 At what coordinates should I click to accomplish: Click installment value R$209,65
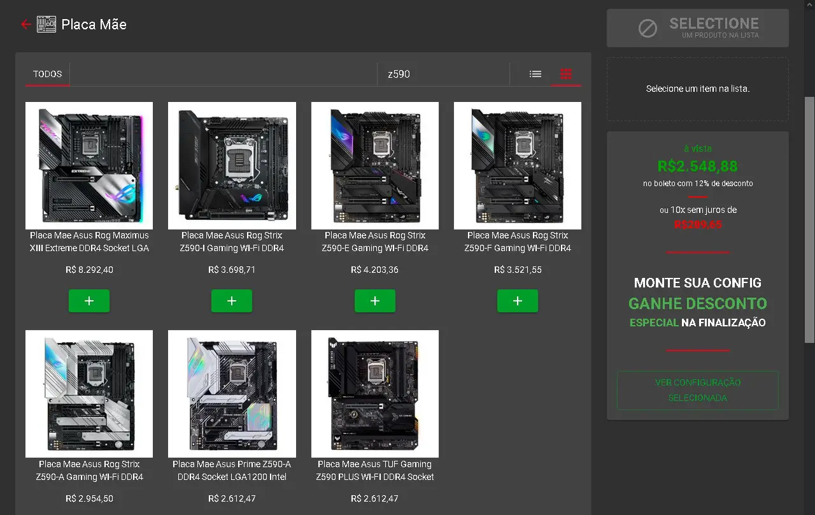(698, 224)
